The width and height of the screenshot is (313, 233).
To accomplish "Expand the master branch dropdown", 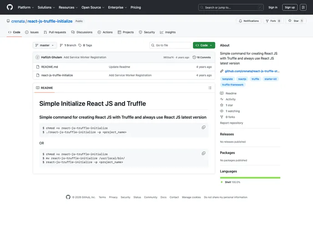I will (x=45, y=46).
